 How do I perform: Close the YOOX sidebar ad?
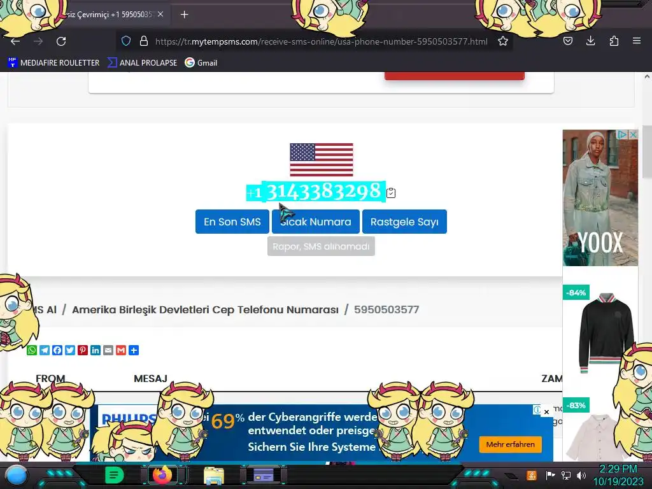click(633, 135)
